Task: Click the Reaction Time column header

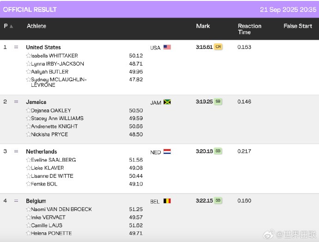Action: 249,29
